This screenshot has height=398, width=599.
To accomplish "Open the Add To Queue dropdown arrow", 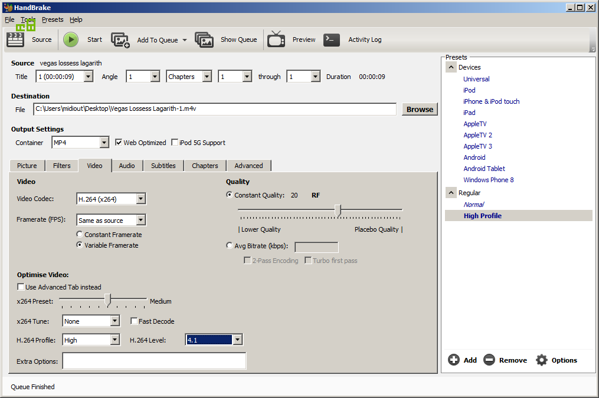I will [x=185, y=40].
